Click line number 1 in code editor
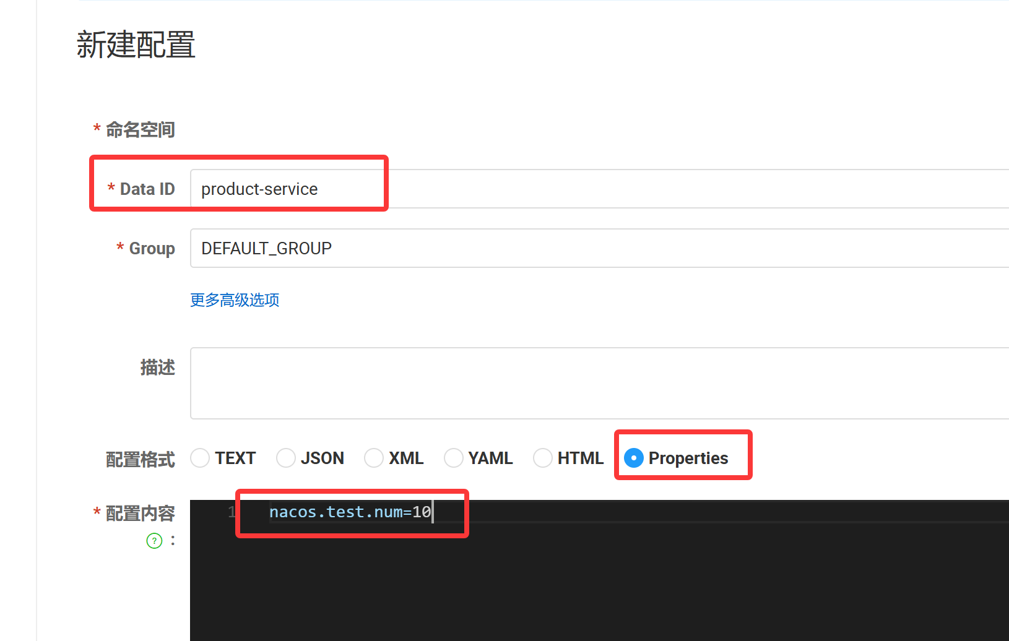 (232, 512)
